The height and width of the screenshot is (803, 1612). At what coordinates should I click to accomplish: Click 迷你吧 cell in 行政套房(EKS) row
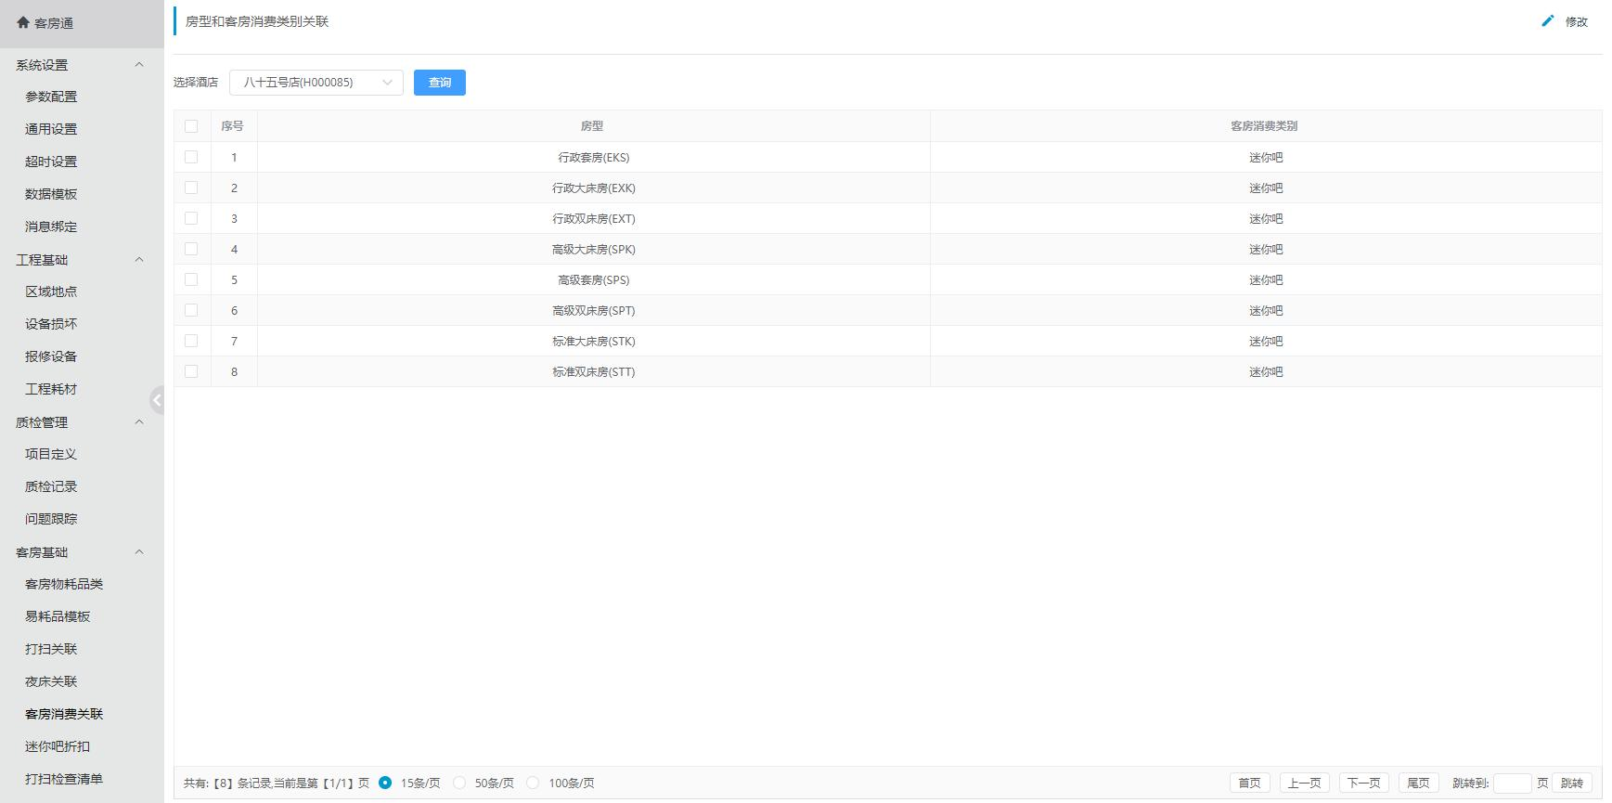click(x=1266, y=157)
